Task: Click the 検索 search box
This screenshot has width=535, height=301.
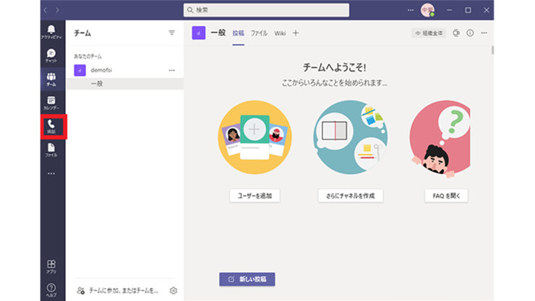Action: point(266,10)
